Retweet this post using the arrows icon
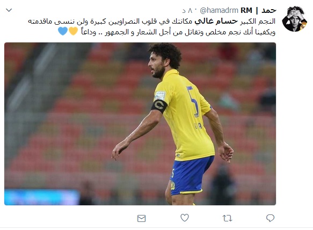This screenshot has height=230, width=313. (227, 218)
